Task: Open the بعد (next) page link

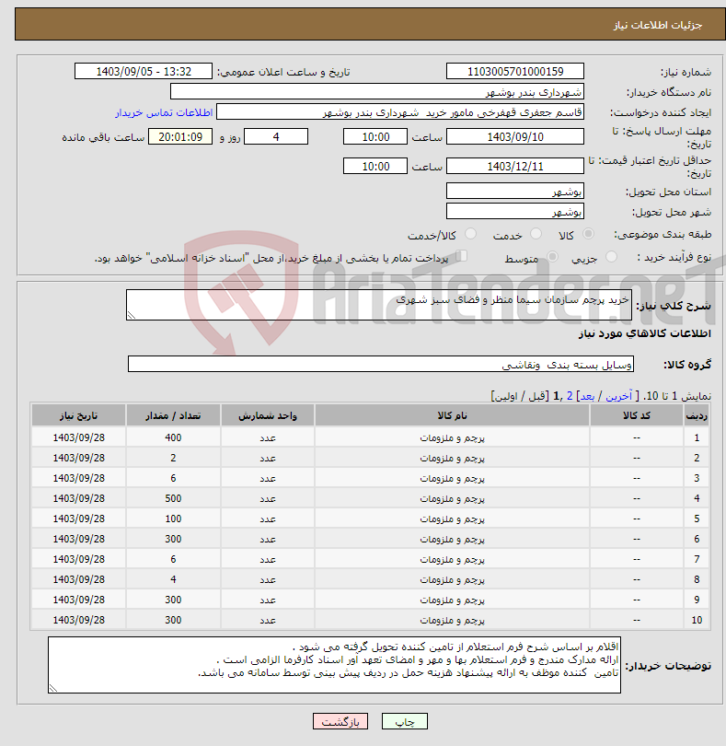Action: 587,396
